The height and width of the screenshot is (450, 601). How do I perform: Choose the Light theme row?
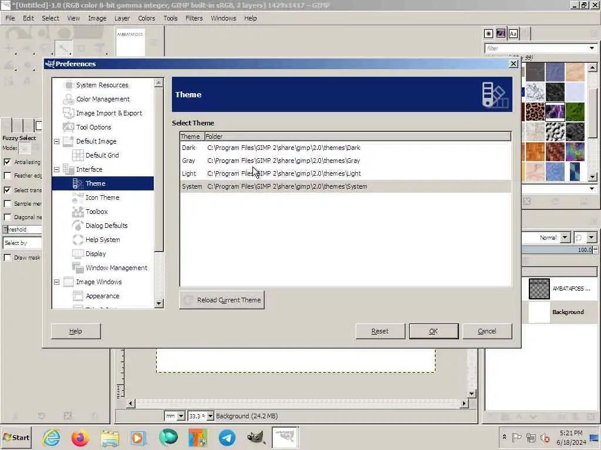(345, 173)
